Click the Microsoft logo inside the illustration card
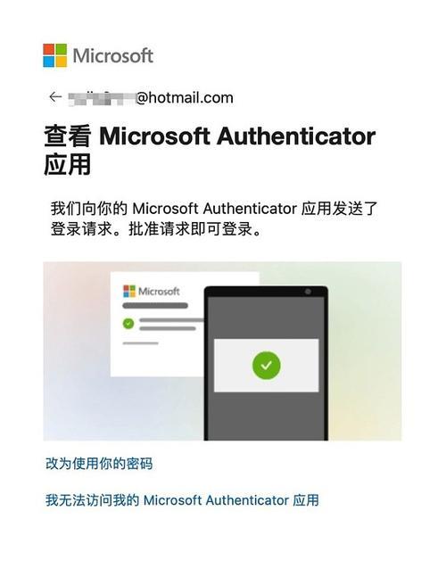Viewport: 446px width, 569px height. 129,291
